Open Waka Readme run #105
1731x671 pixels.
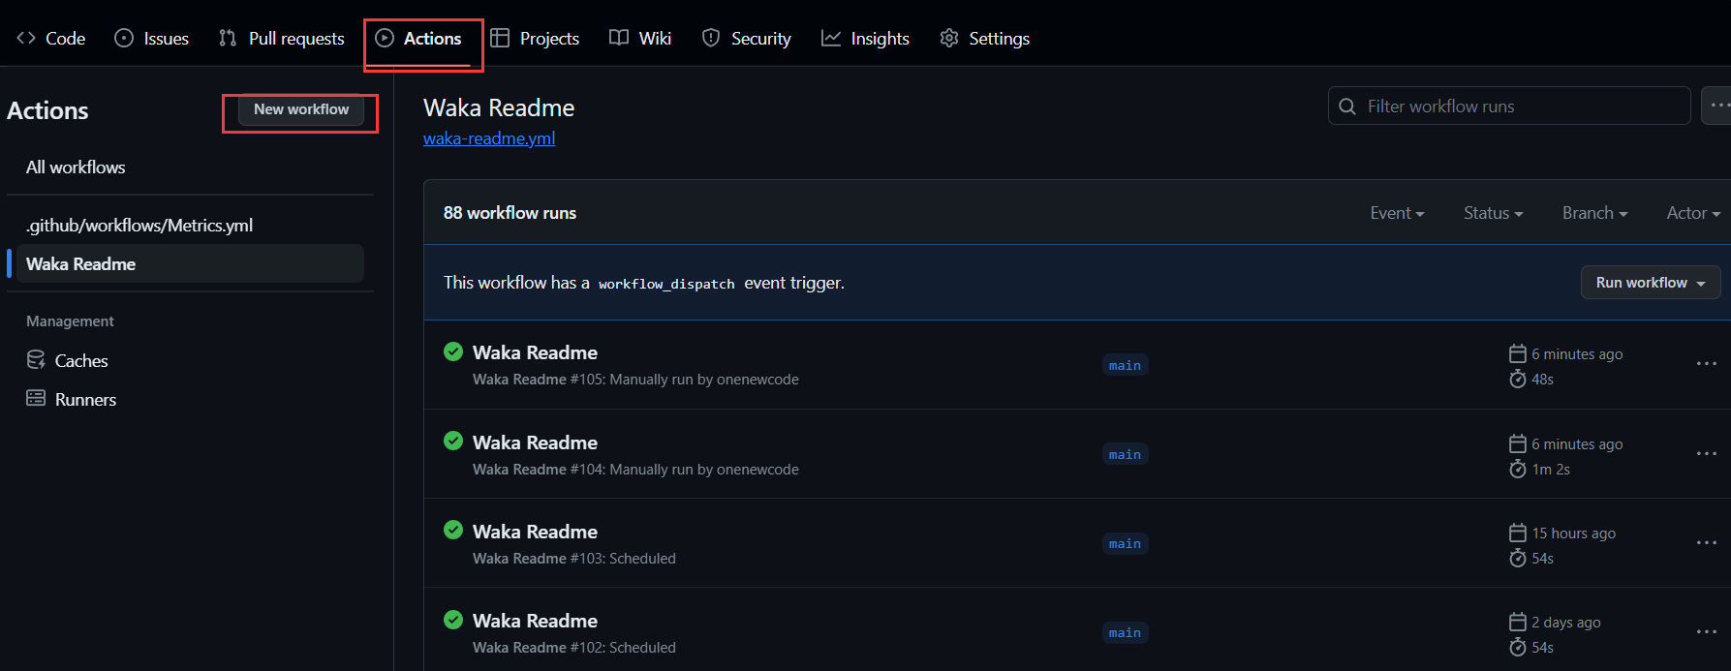[535, 352]
